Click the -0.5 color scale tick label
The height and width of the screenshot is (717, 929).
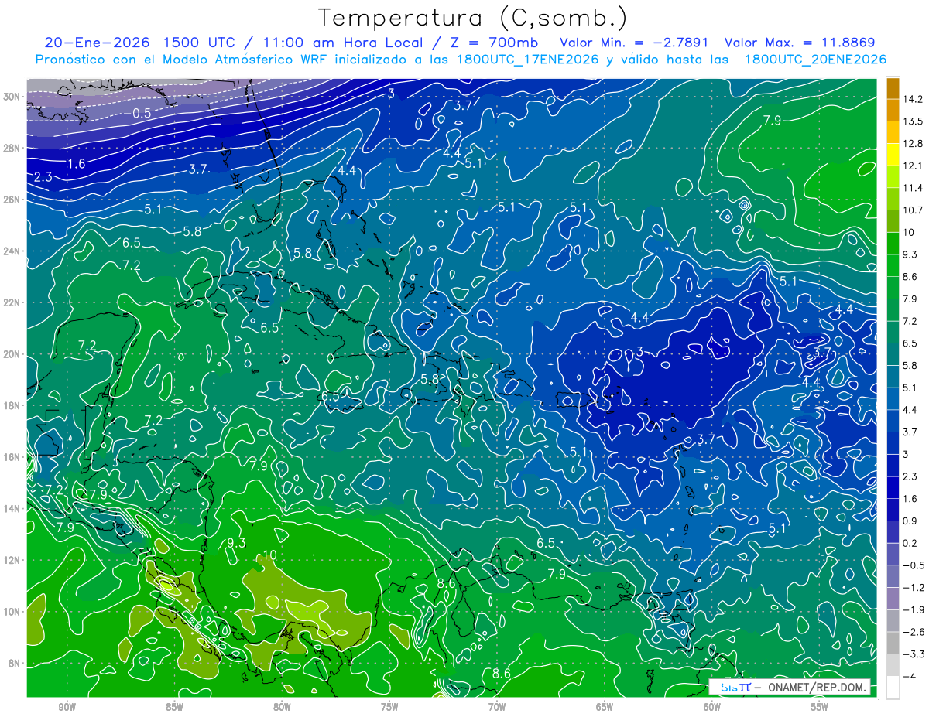913,565
